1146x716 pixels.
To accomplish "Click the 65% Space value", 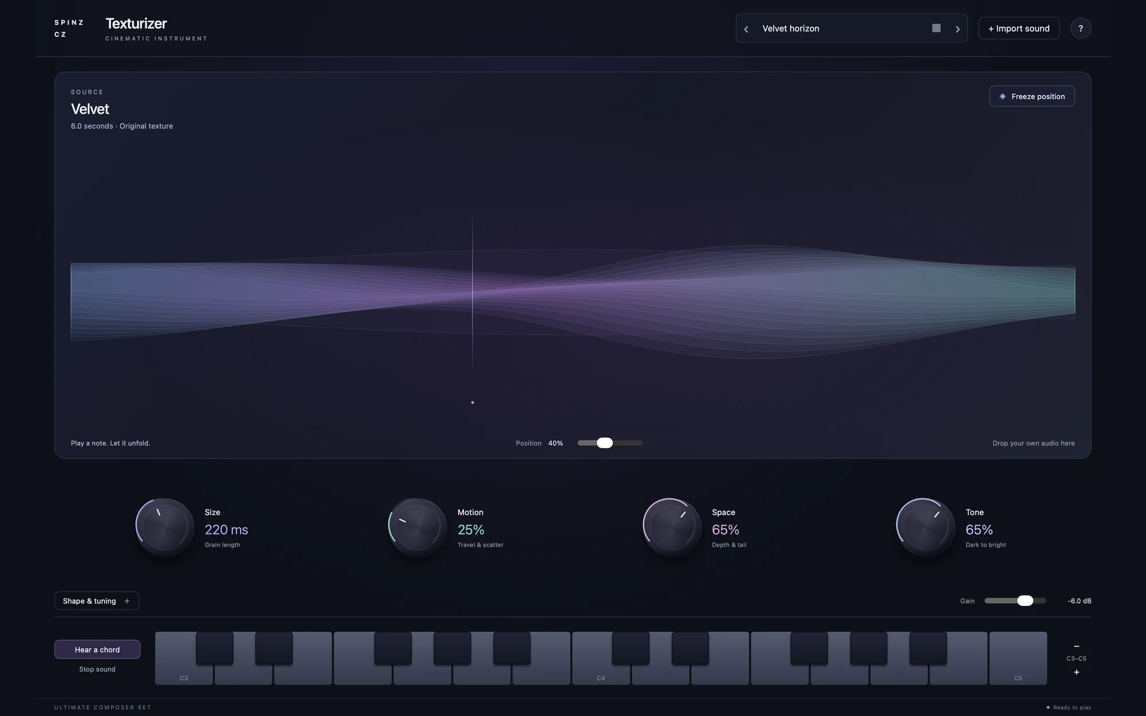I will (x=725, y=529).
